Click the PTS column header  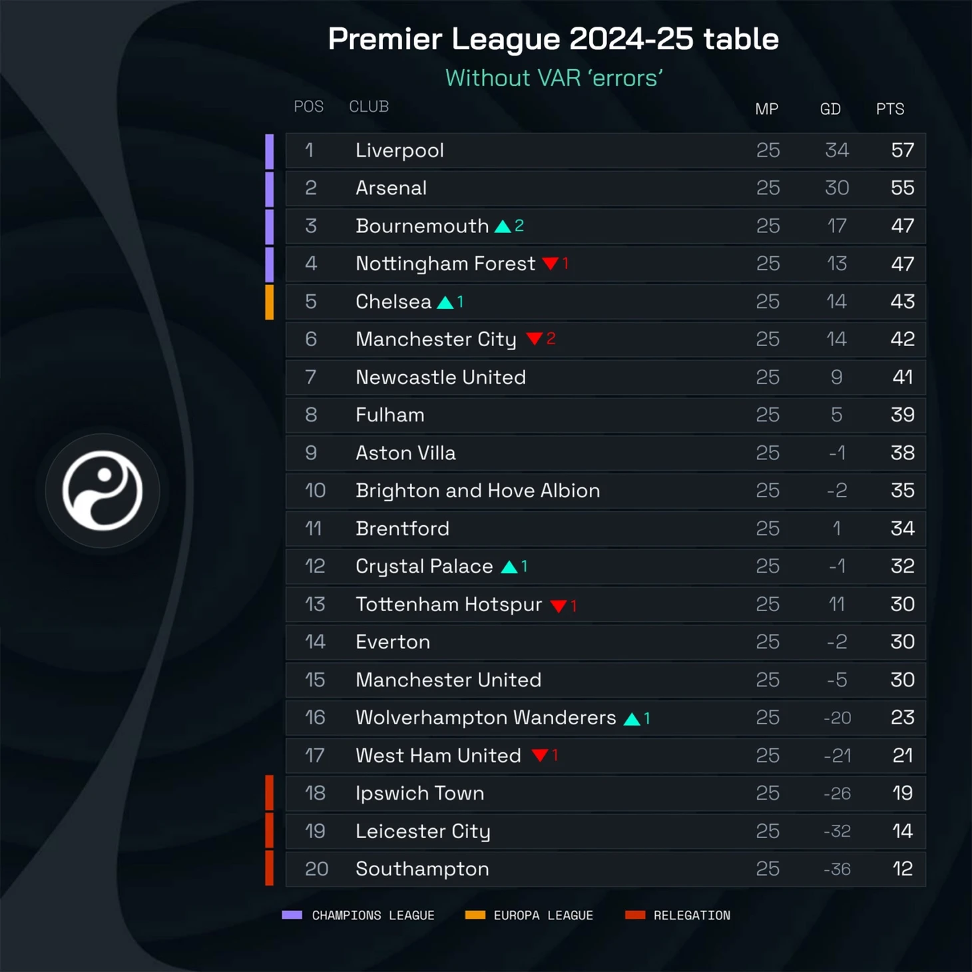890,109
